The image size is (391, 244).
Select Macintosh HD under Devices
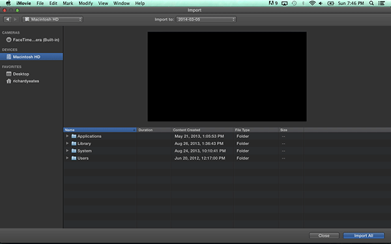pyautogui.click(x=31, y=57)
